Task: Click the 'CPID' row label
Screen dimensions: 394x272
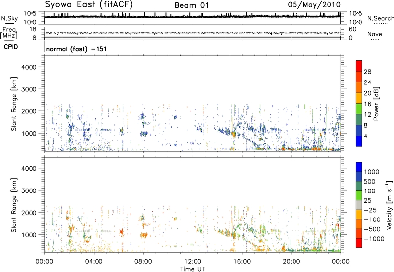Action: point(11,47)
